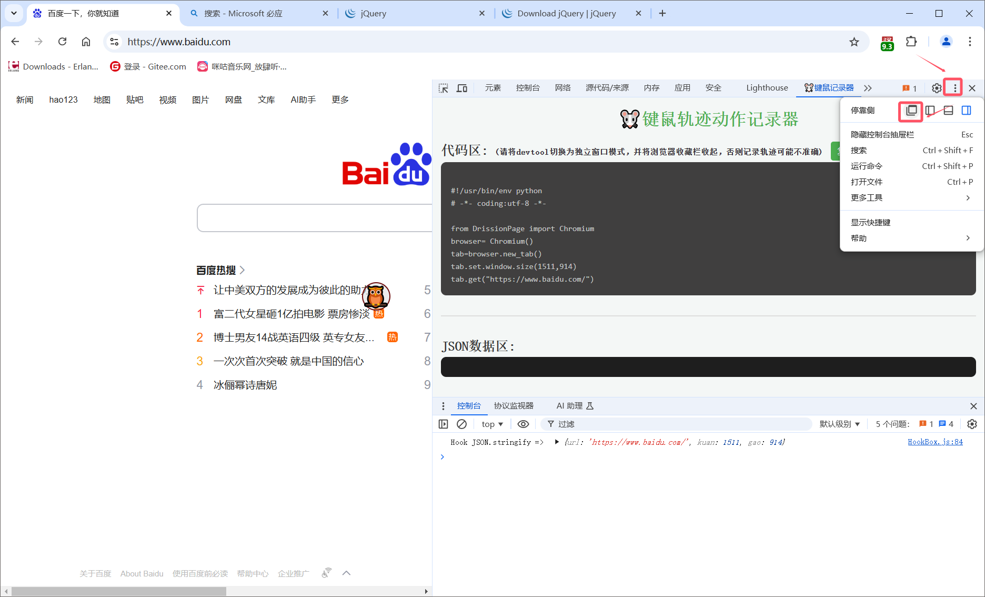Bookmark this page with star icon

(854, 42)
